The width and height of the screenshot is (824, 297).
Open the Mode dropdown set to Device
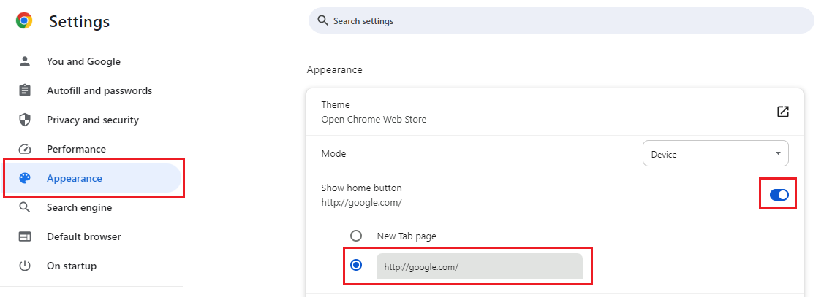tap(715, 154)
